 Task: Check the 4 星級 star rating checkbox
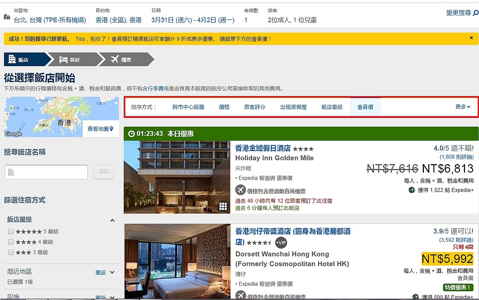(11, 242)
